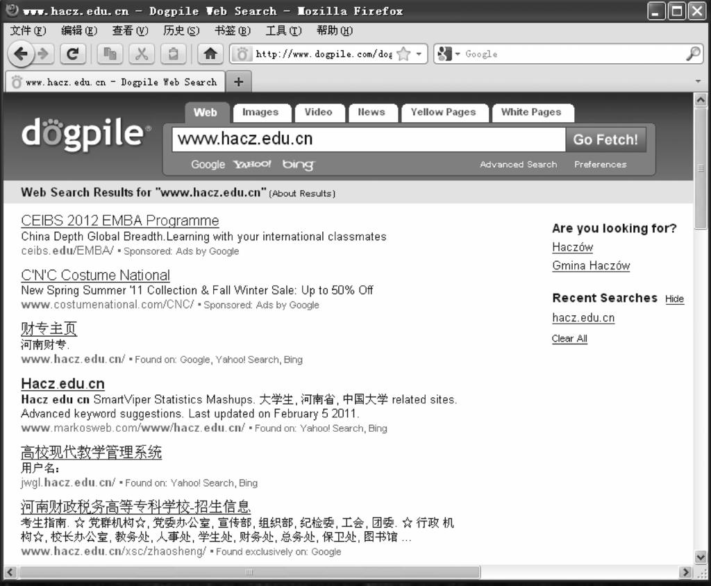Click the Go Fetch! button
This screenshot has height=586, width=711.
[605, 140]
